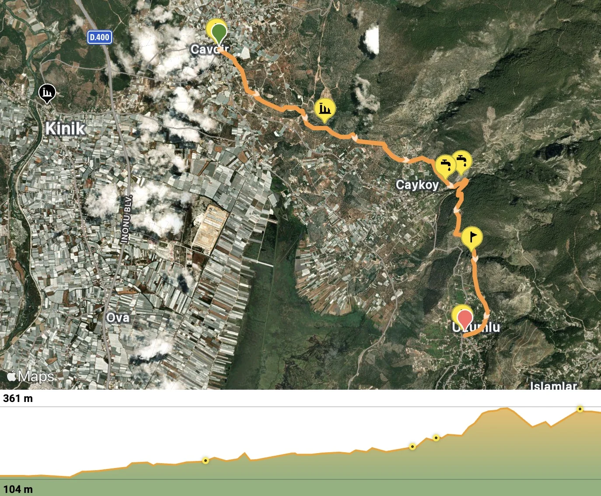The height and width of the screenshot is (496, 601).
Task: Select the last waypoint dot near profile end
Action: [x=580, y=409]
